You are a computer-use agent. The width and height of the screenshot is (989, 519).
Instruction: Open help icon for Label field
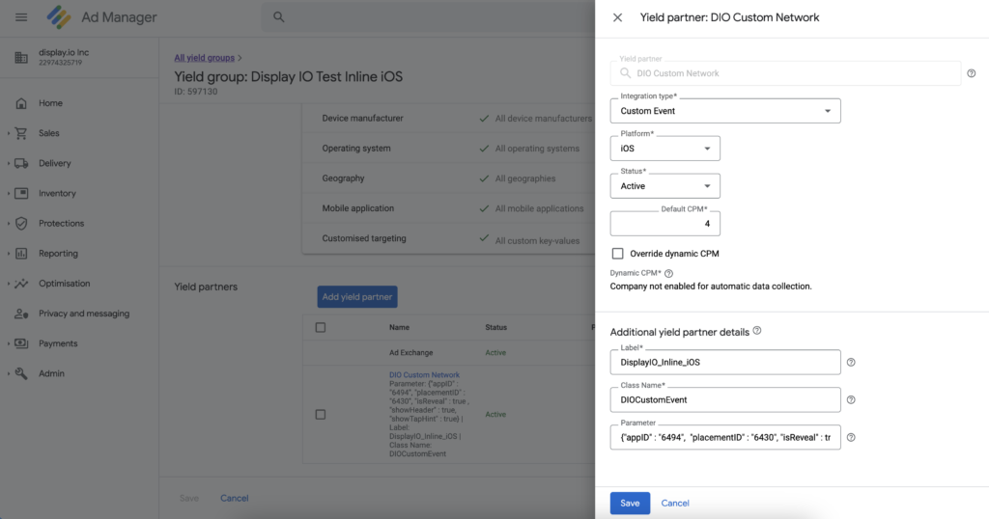(851, 362)
